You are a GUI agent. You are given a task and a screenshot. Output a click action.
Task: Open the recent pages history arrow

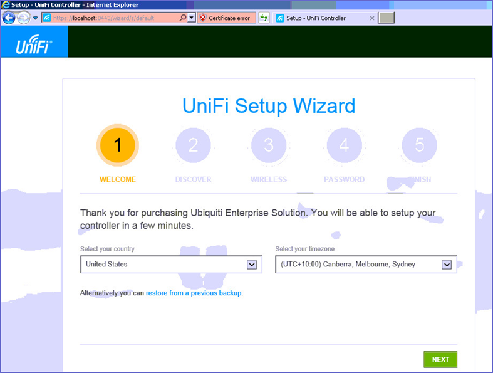coord(36,18)
